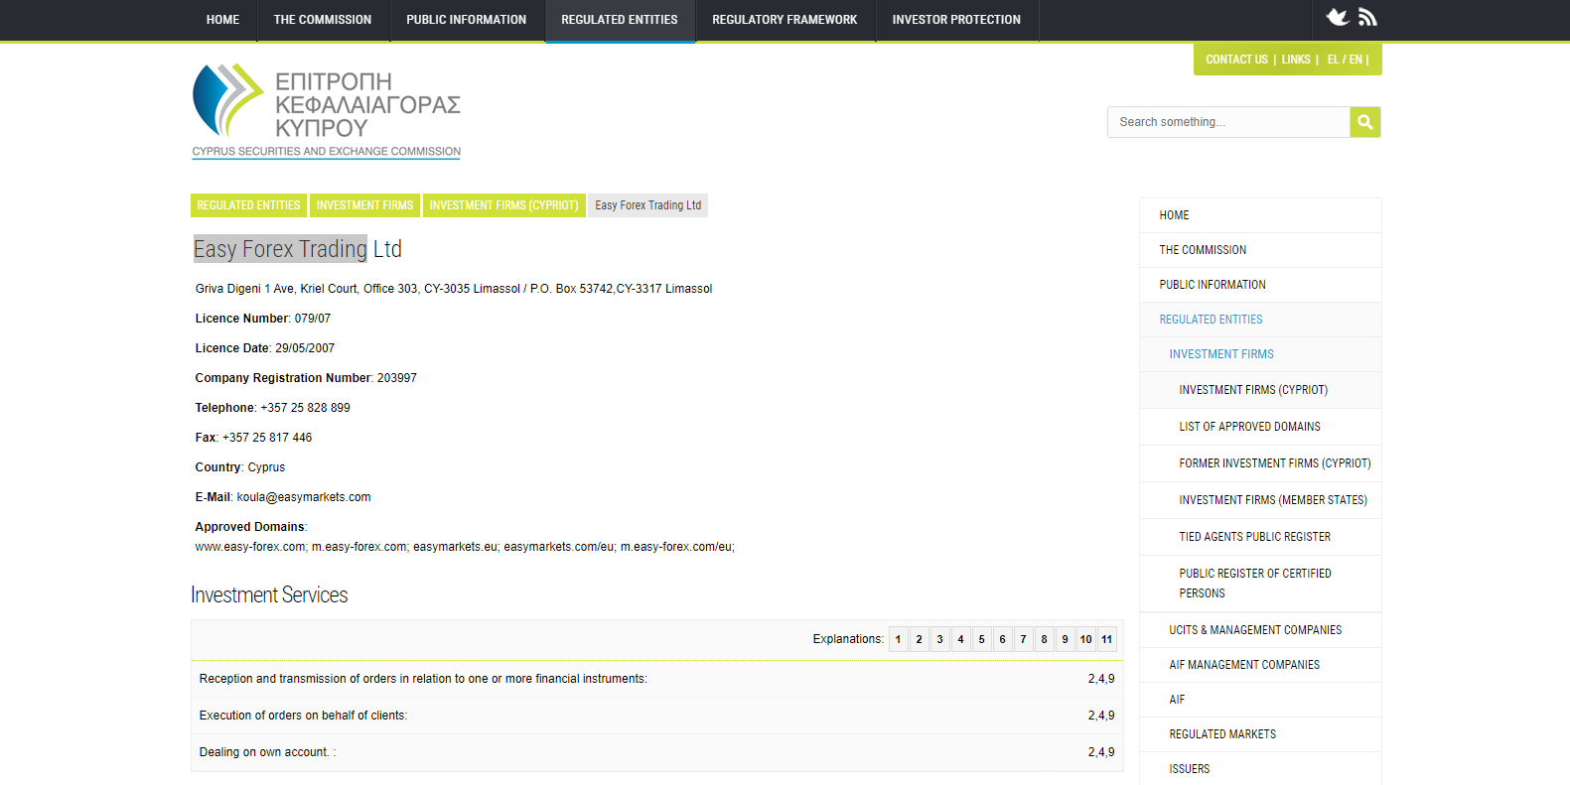Open explanation number 6
Screen dimensions: 1570x785
click(1002, 639)
